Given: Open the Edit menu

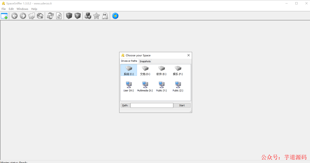Looking at the screenshot, I should (11, 9).
